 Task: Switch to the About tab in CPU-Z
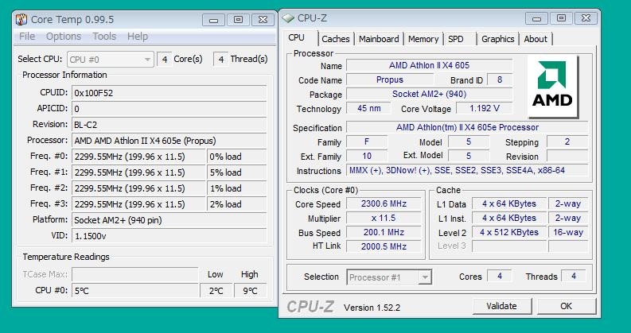tap(536, 39)
